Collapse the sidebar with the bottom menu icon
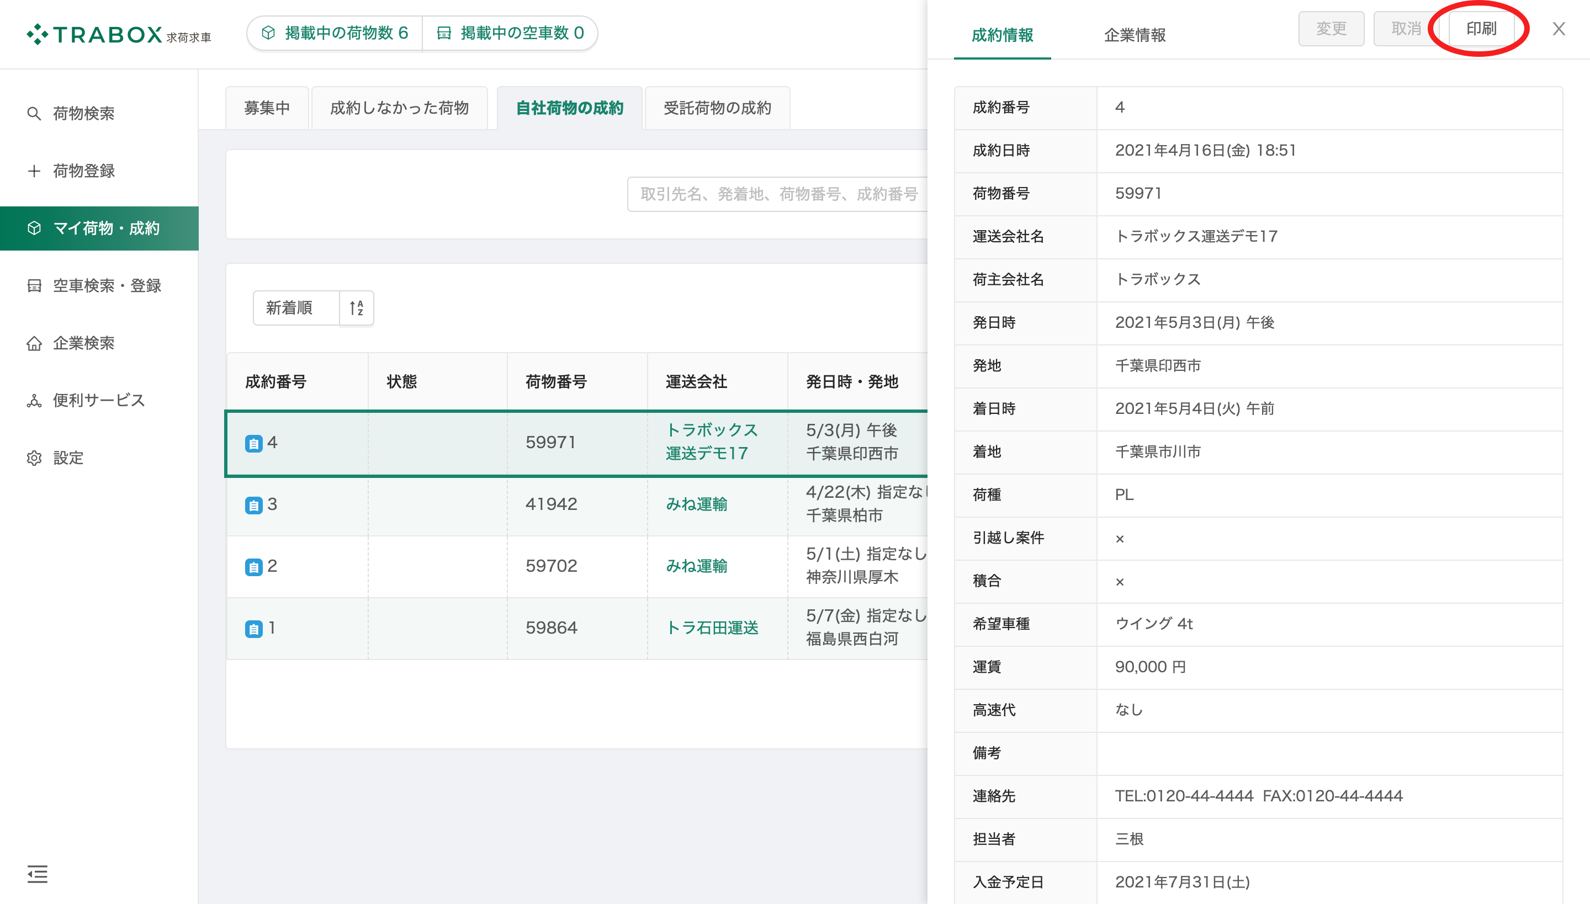Screen dimensions: 1590x904 tap(38, 874)
